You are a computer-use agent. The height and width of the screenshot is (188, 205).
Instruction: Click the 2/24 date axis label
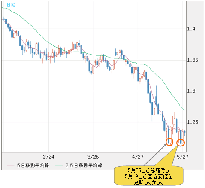point(48,157)
